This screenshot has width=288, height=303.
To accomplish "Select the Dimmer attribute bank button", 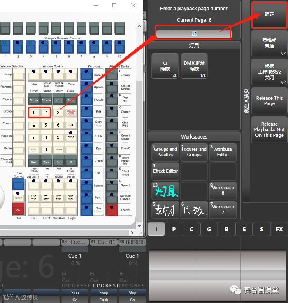I will tap(112, 75).
